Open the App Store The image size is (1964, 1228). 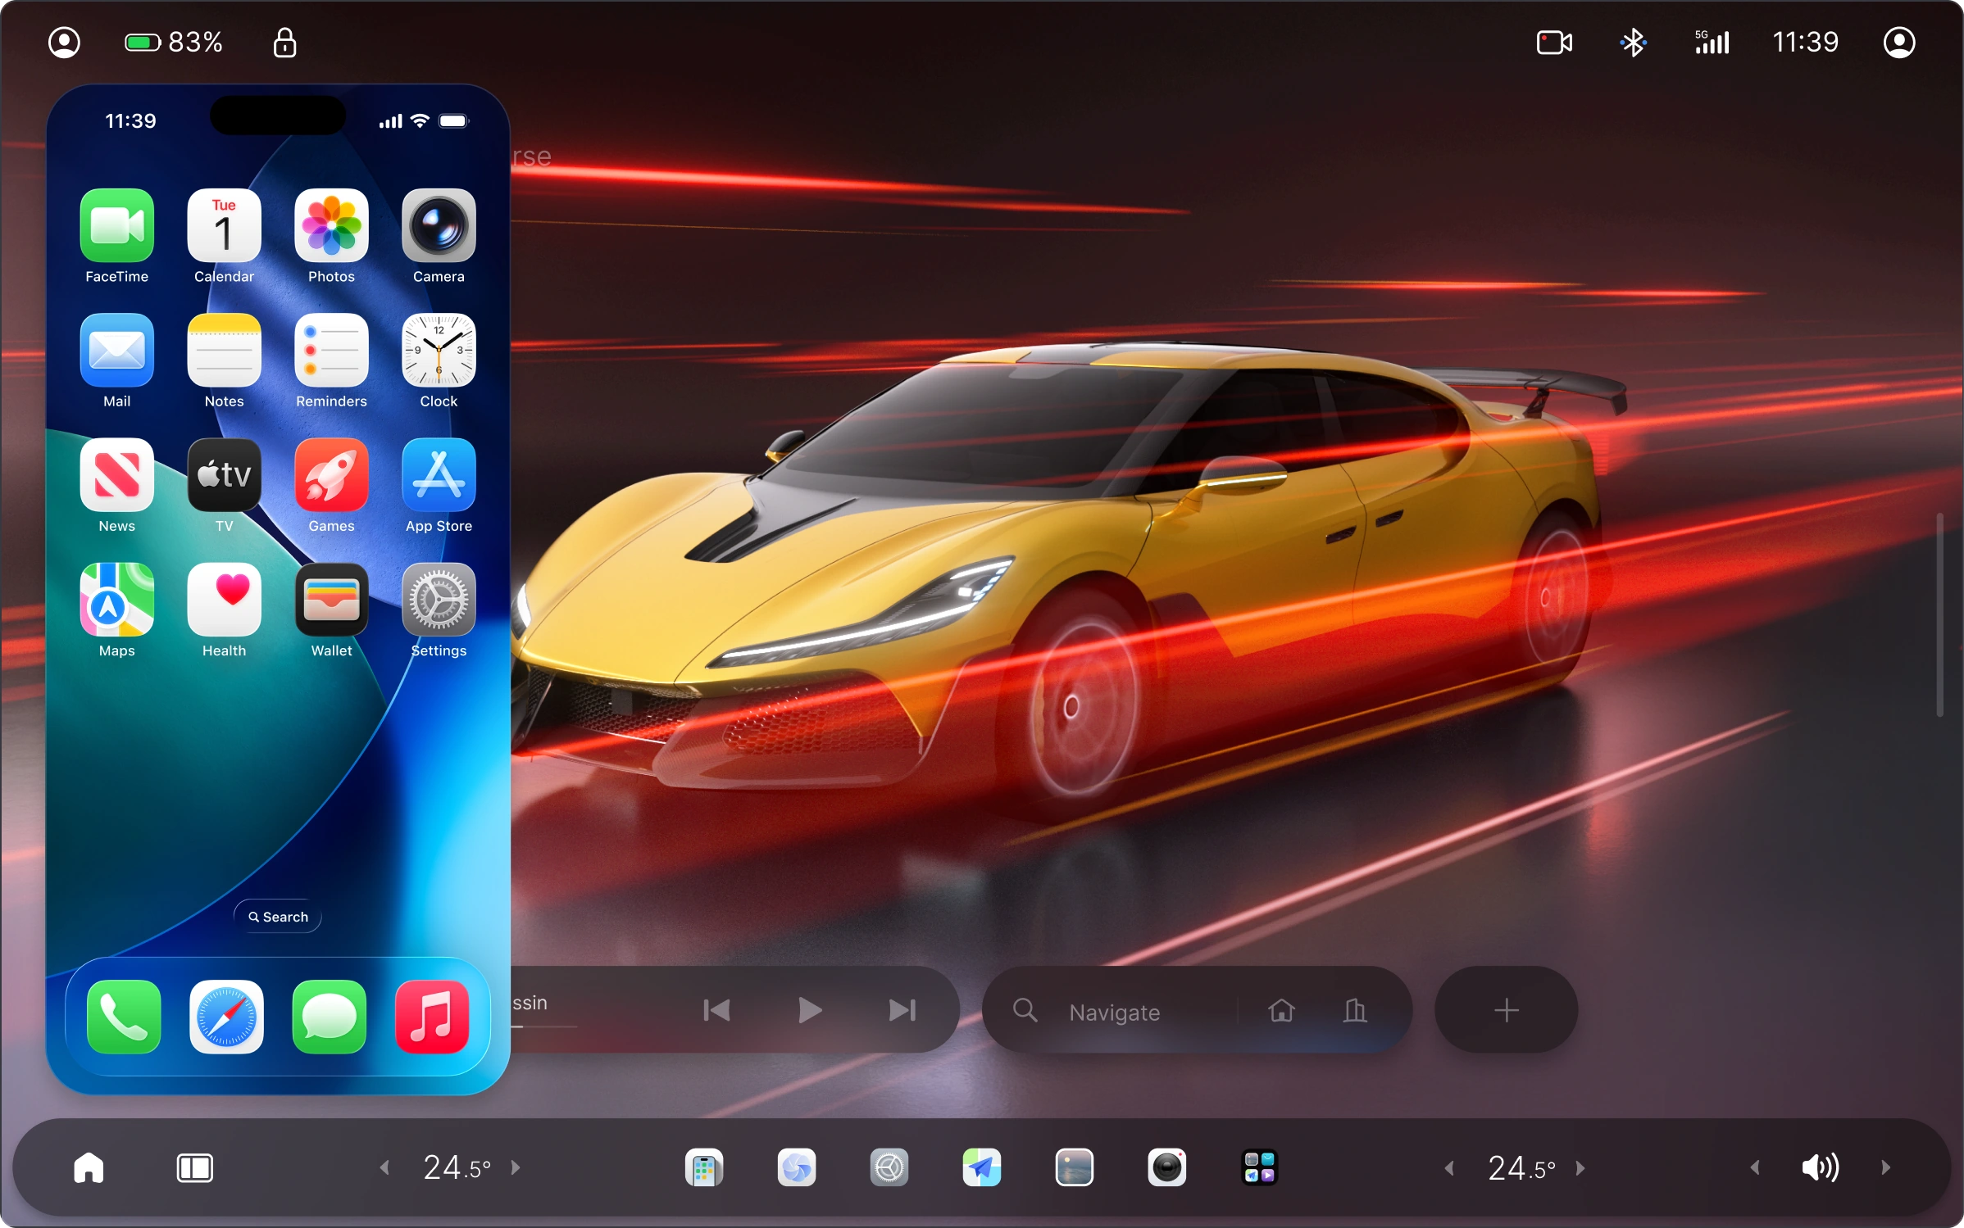coord(439,474)
